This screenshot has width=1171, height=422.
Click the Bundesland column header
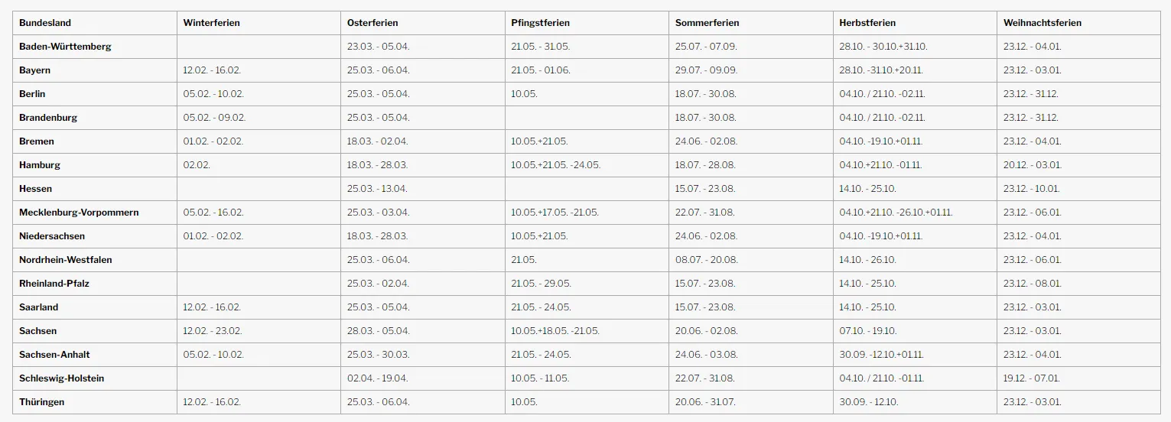45,23
